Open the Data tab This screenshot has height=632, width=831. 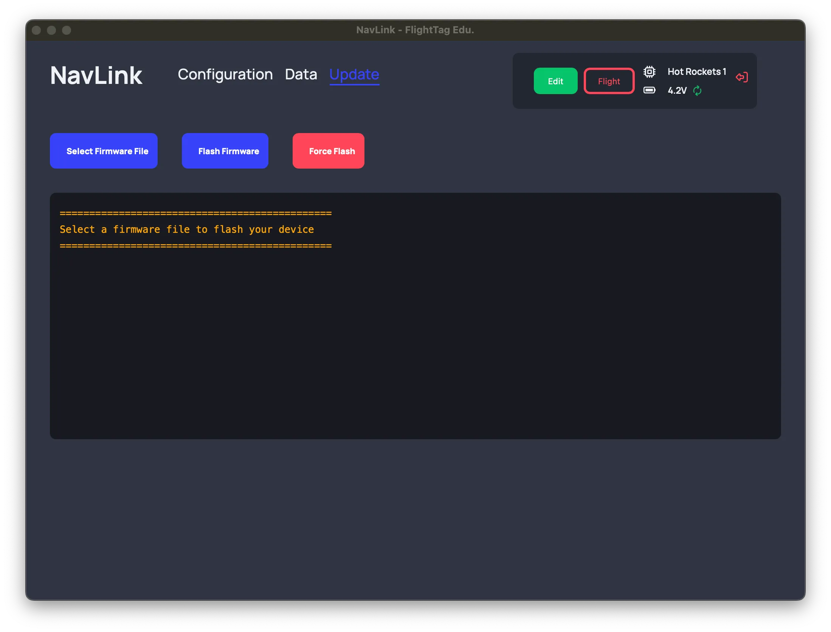click(x=301, y=74)
